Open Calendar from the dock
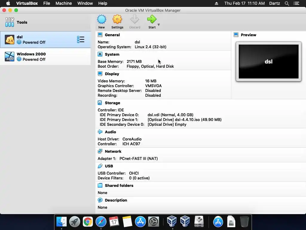 [x=114, y=222]
